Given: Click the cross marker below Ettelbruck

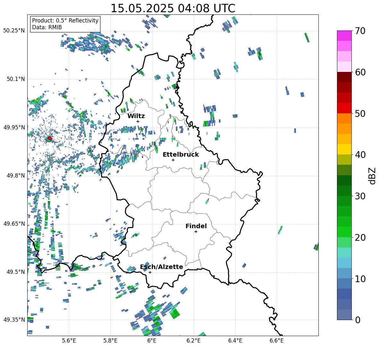Looking at the screenshot, I should click(173, 160).
